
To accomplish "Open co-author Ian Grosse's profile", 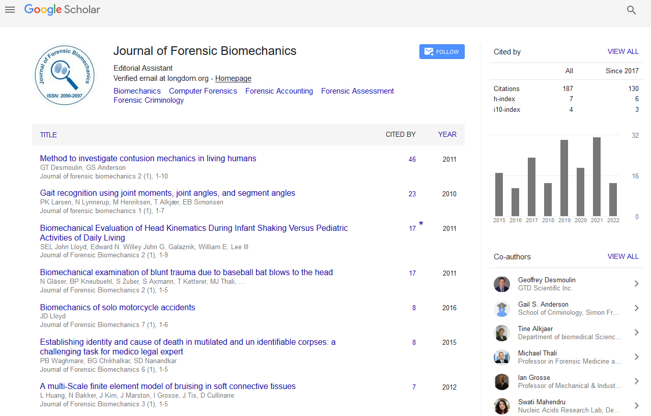I will coord(534,378).
